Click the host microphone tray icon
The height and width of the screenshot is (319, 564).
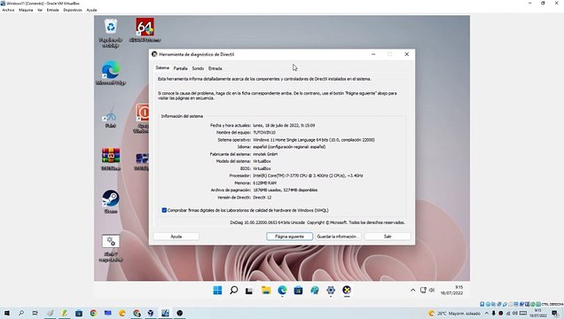(x=493, y=314)
